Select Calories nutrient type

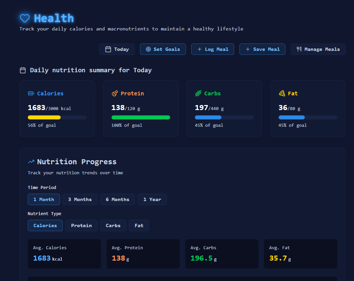(x=45, y=225)
